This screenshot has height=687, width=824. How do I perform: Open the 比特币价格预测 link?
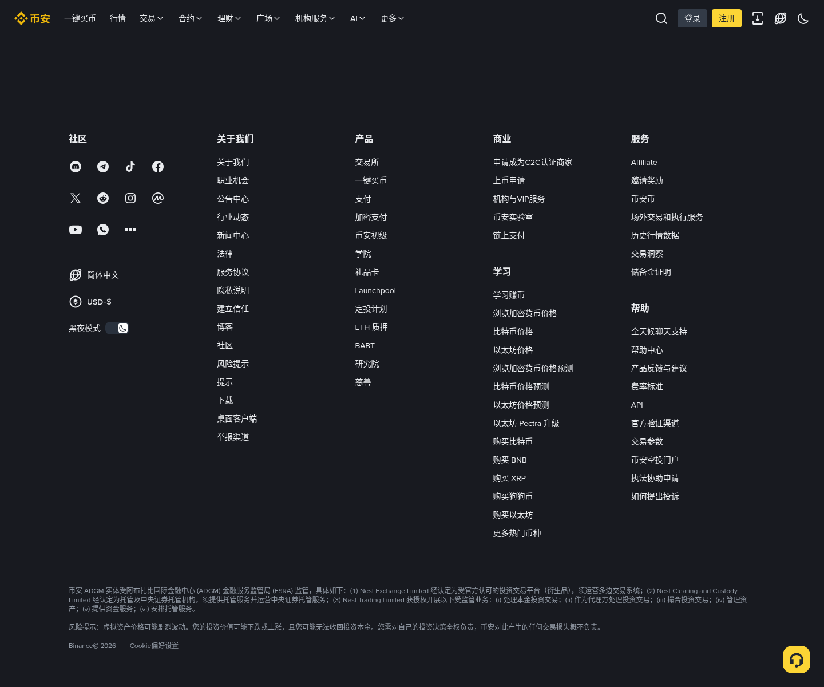point(521,386)
